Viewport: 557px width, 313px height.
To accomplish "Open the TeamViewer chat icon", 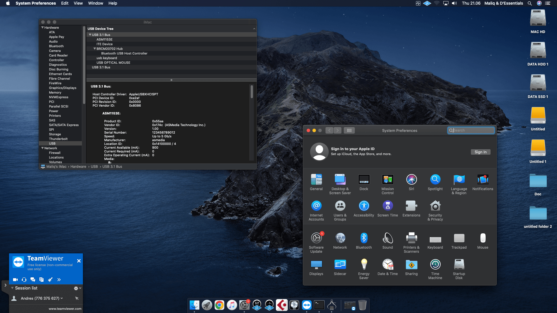I will pos(32,280).
